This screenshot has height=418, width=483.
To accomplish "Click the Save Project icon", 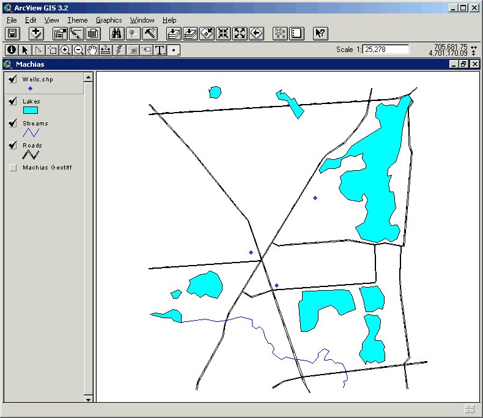I will [13, 34].
